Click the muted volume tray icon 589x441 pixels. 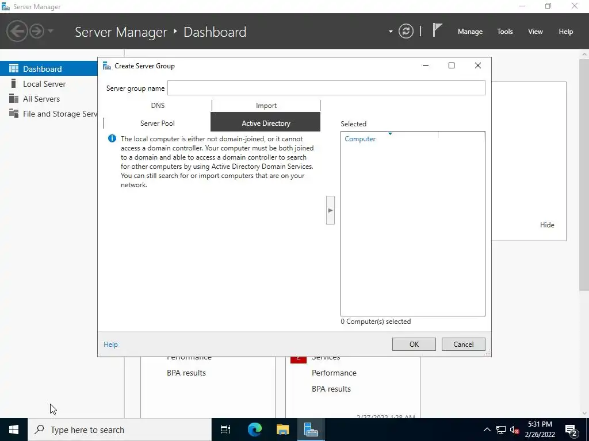514,430
